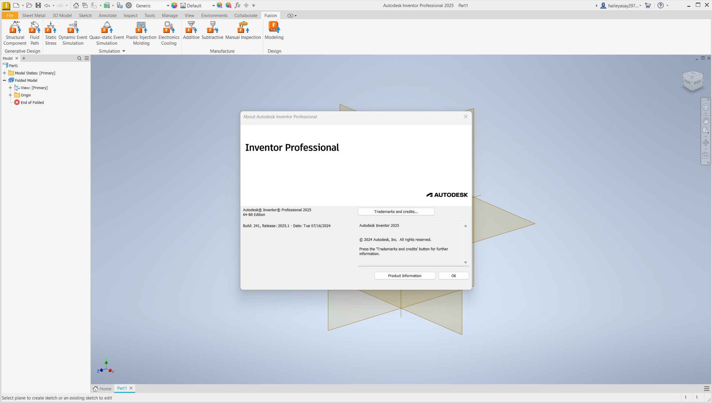Open the View ribbon tab
Image resolution: width=712 pixels, height=403 pixels.
189,15
